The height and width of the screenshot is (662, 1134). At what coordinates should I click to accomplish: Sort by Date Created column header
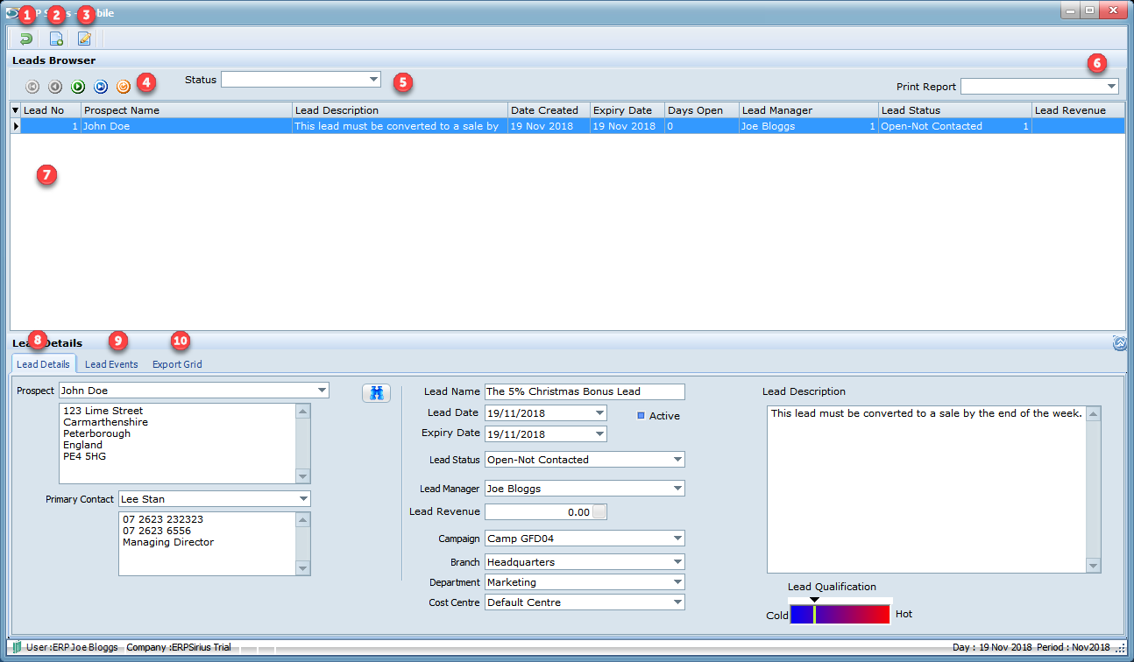tap(549, 110)
